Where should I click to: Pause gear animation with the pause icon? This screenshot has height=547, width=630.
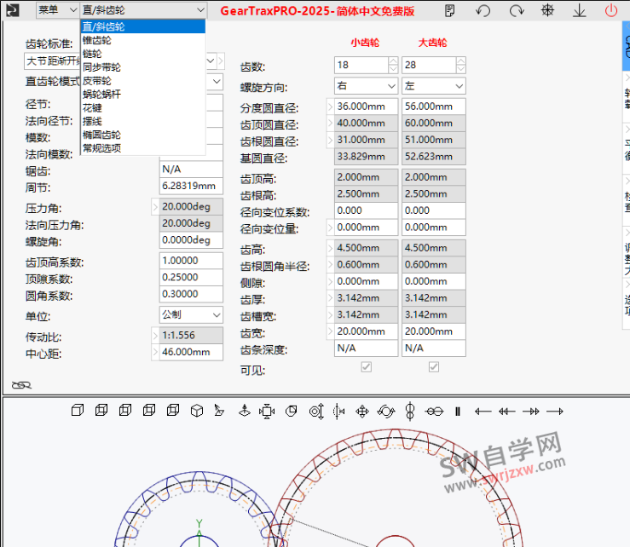[x=458, y=412]
